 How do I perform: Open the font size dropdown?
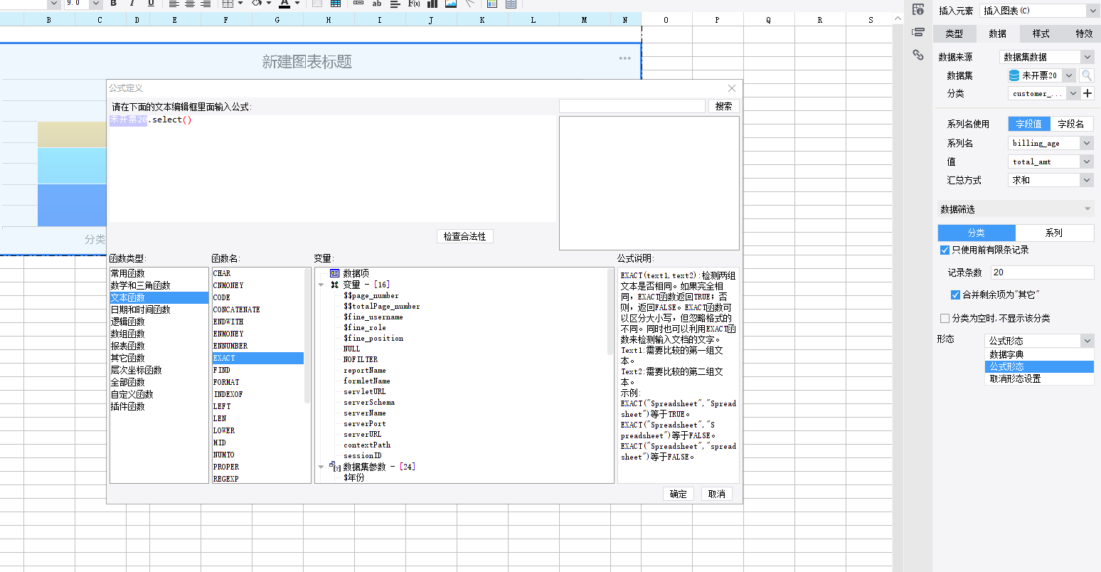pyautogui.click(x=96, y=4)
